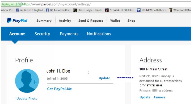
Task: Open the TRUNEWS with Rick bookmark
Action: point(151,10)
